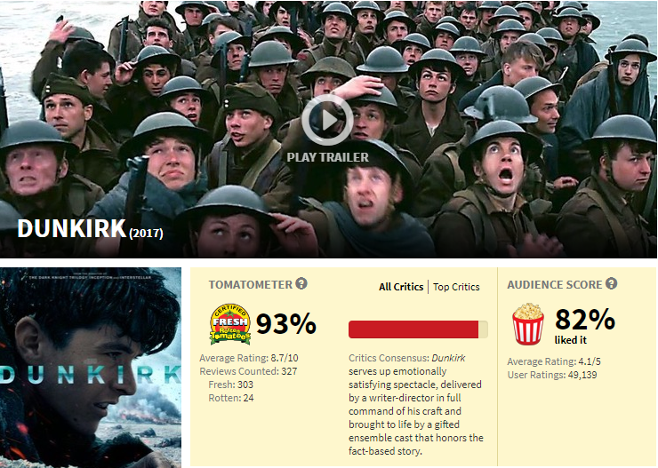The image size is (658, 468).
Task: Switch to the All Critics tab
Action: [401, 287]
